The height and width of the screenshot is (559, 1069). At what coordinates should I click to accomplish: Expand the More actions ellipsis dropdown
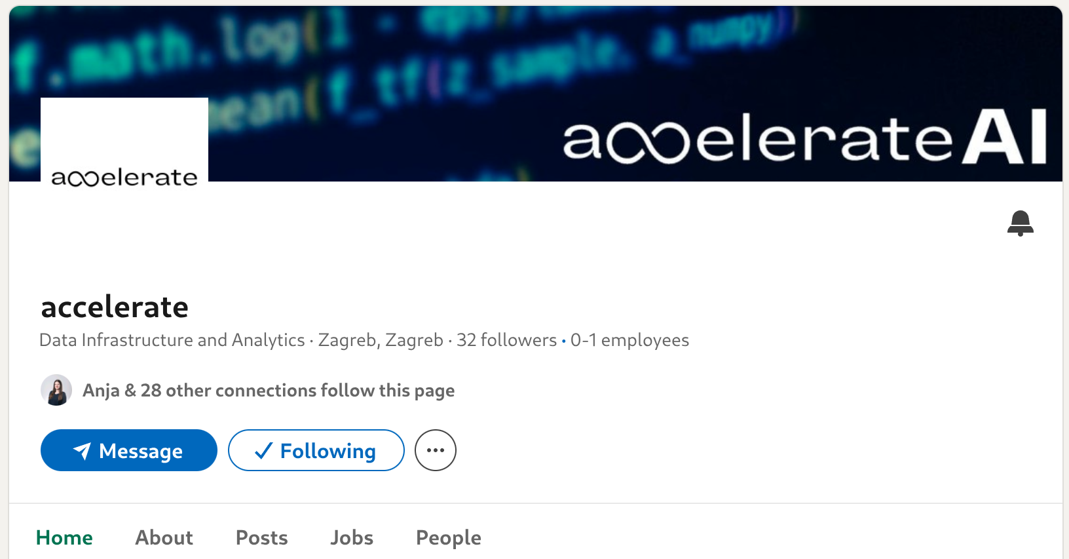[x=435, y=450]
